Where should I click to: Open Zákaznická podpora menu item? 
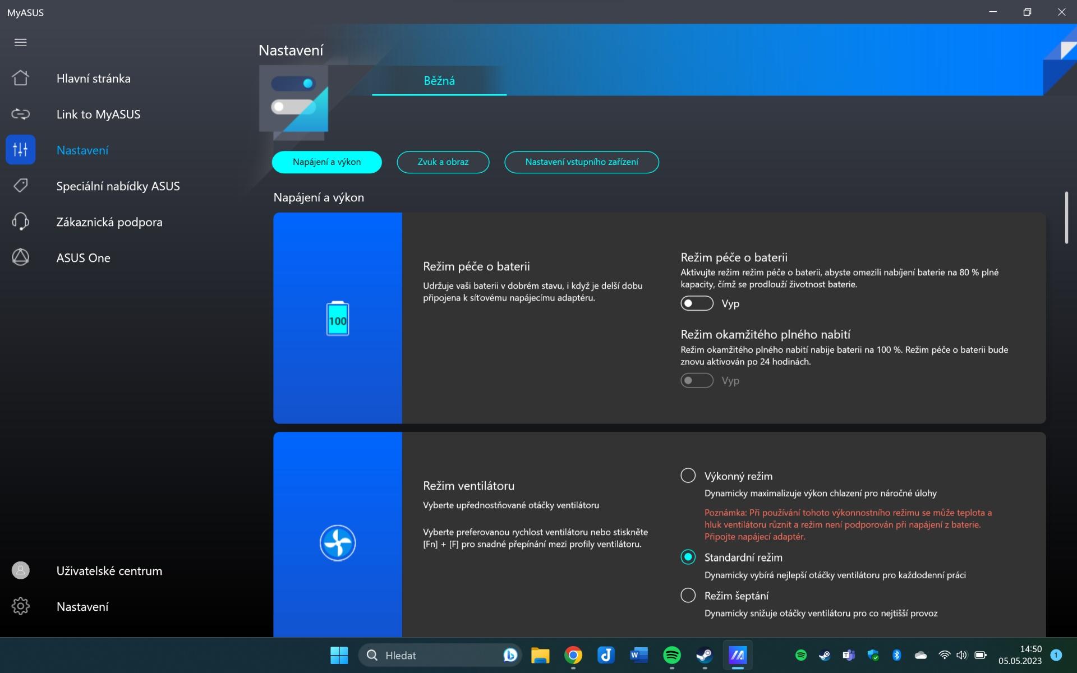tap(109, 222)
